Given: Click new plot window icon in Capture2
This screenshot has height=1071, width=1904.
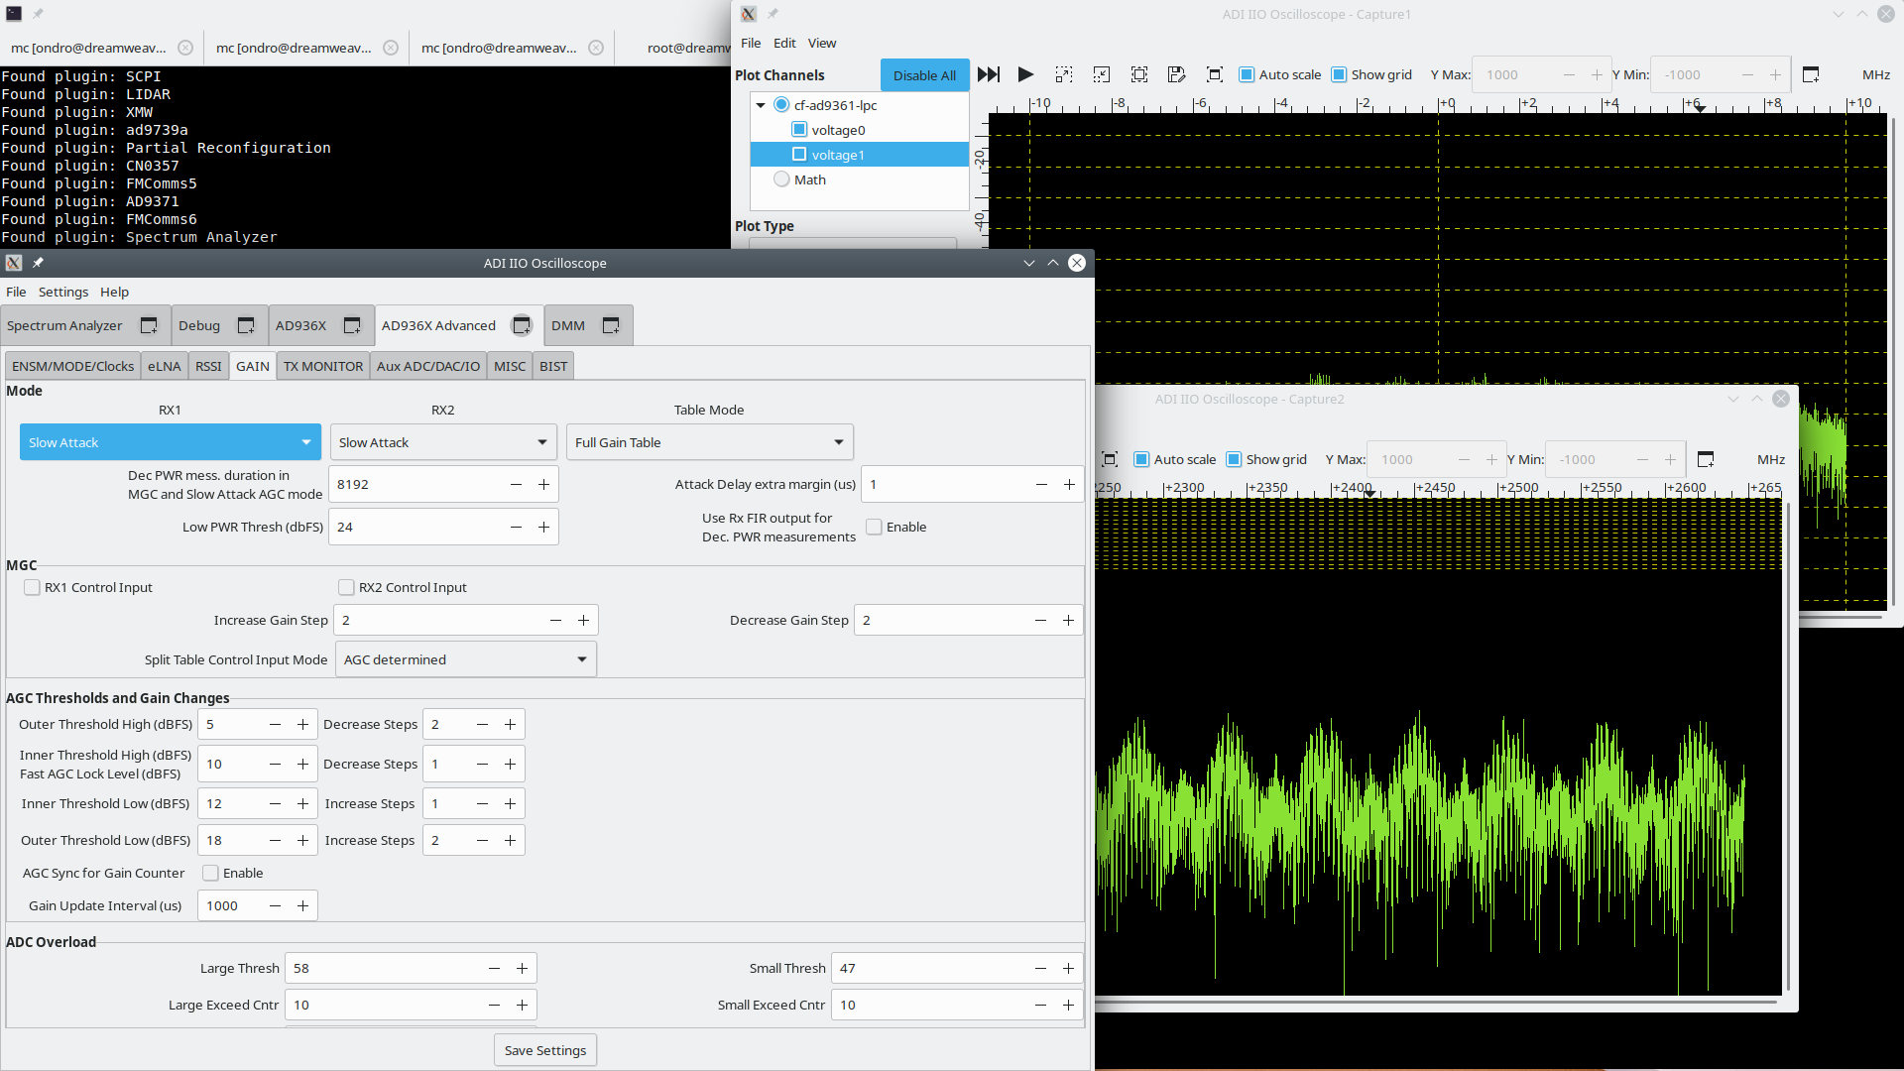Looking at the screenshot, I should click(x=1706, y=459).
